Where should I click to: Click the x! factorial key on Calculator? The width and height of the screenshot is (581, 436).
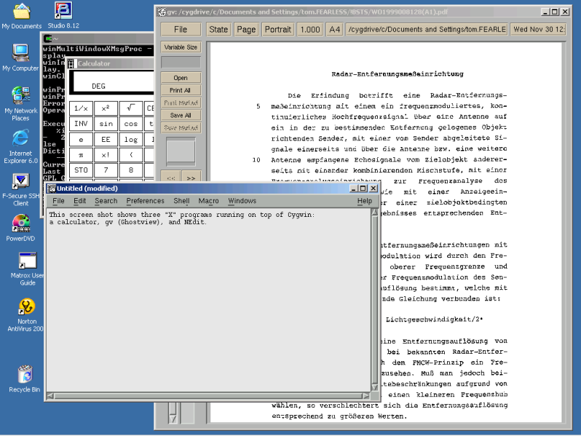106,155
